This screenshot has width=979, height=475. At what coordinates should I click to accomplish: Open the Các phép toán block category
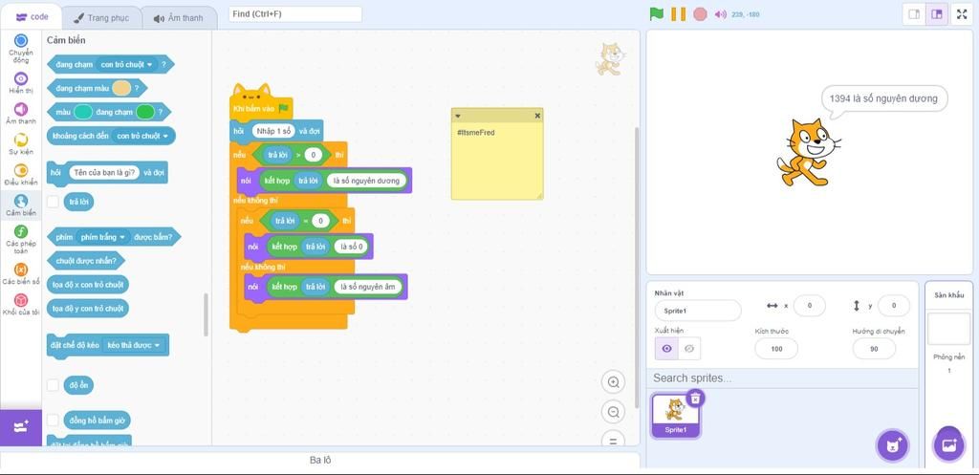(21, 239)
